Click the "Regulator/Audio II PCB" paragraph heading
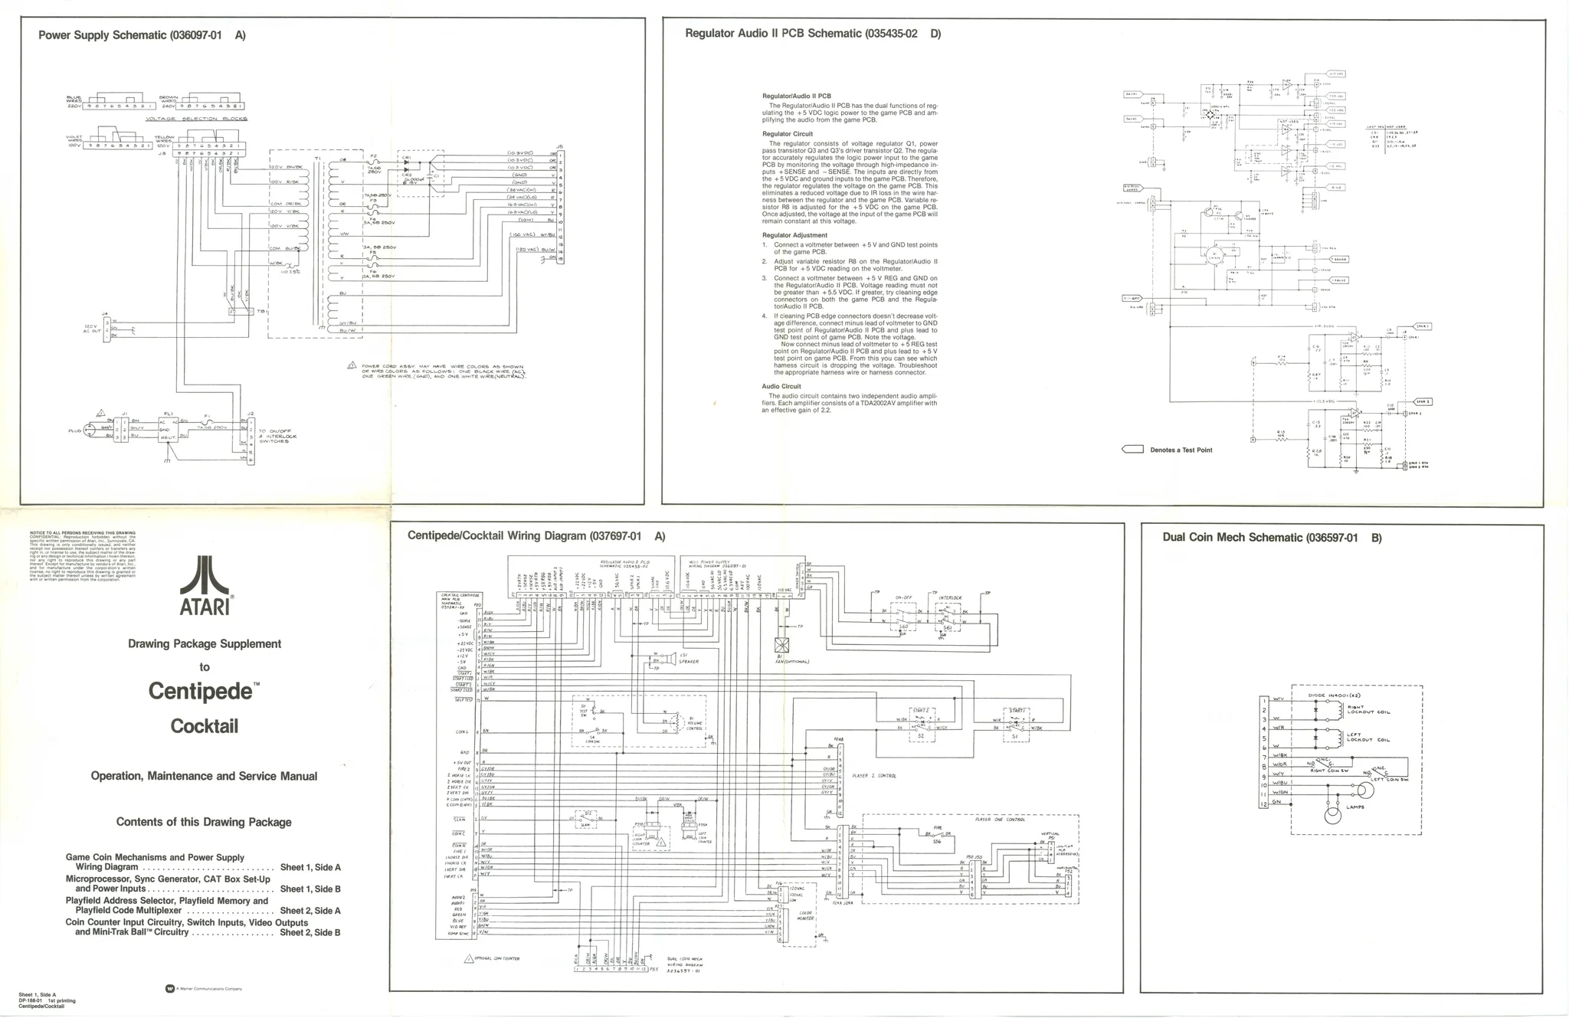Image resolution: width=1569 pixels, height=1018 pixels. coord(797,97)
